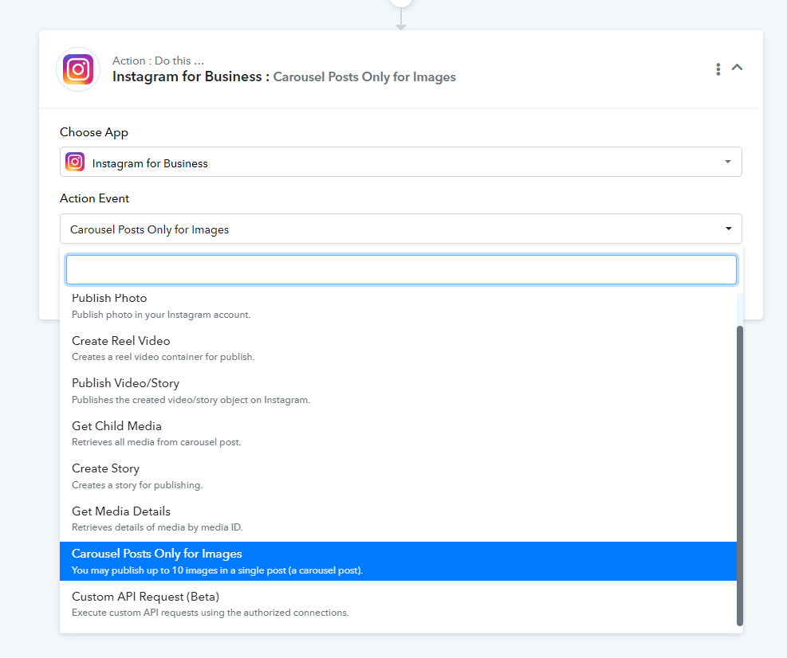The height and width of the screenshot is (658, 787).
Task: Select the Create Reel Video action
Action: pos(398,349)
